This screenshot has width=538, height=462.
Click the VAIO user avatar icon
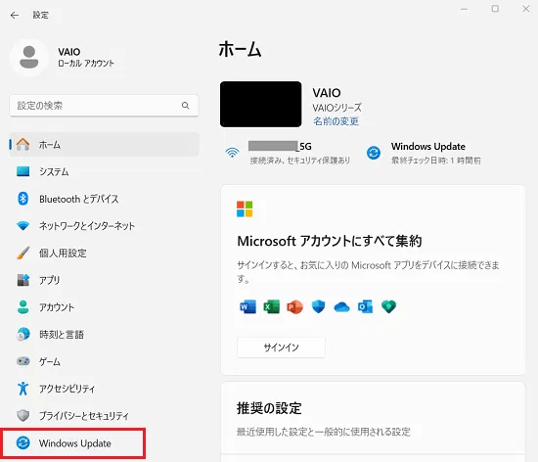[x=29, y=58]
